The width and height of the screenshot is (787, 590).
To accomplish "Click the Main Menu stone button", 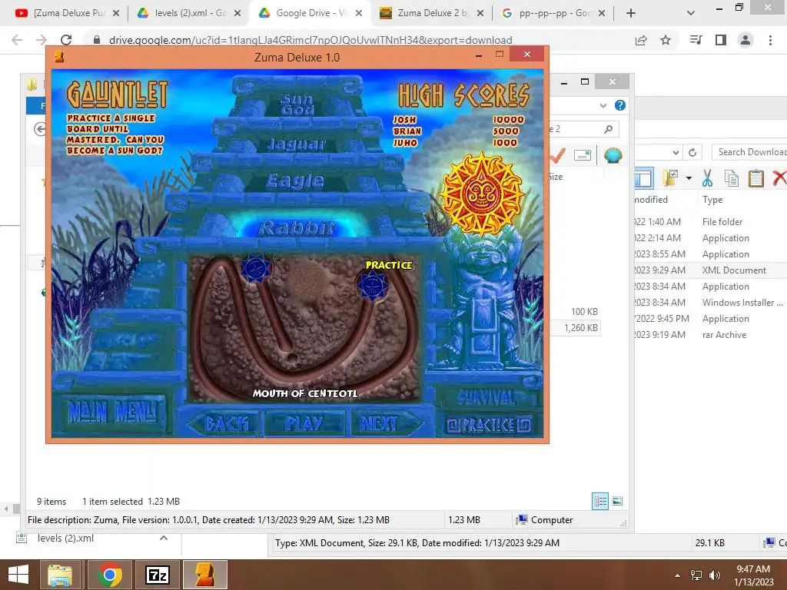I will click(113, 413).
